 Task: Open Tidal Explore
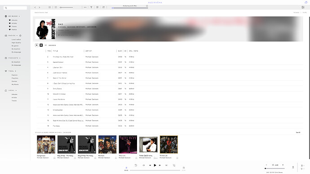(14, 75)
